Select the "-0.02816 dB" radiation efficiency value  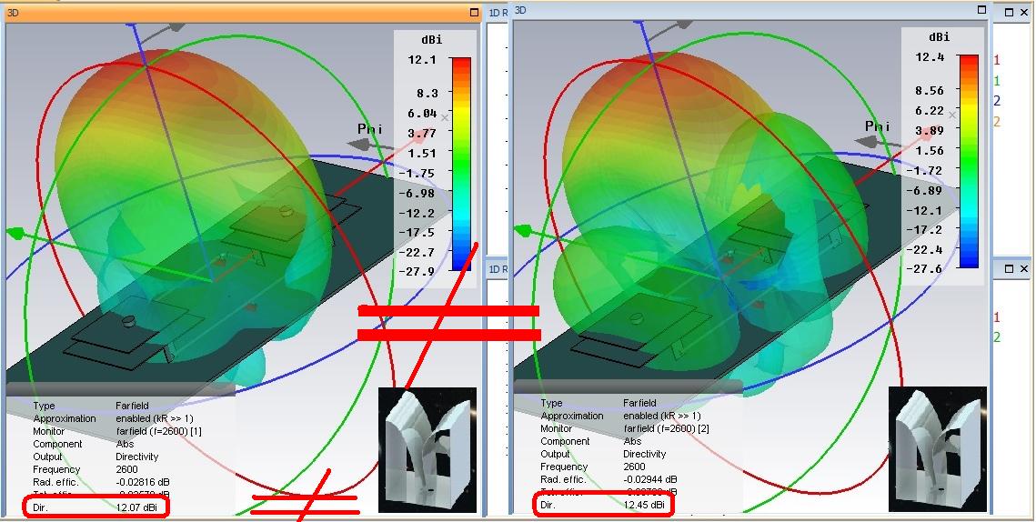point(143,482)
